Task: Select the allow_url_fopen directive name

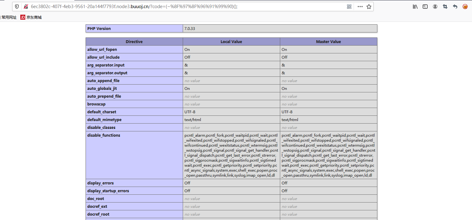Action: 102,49
